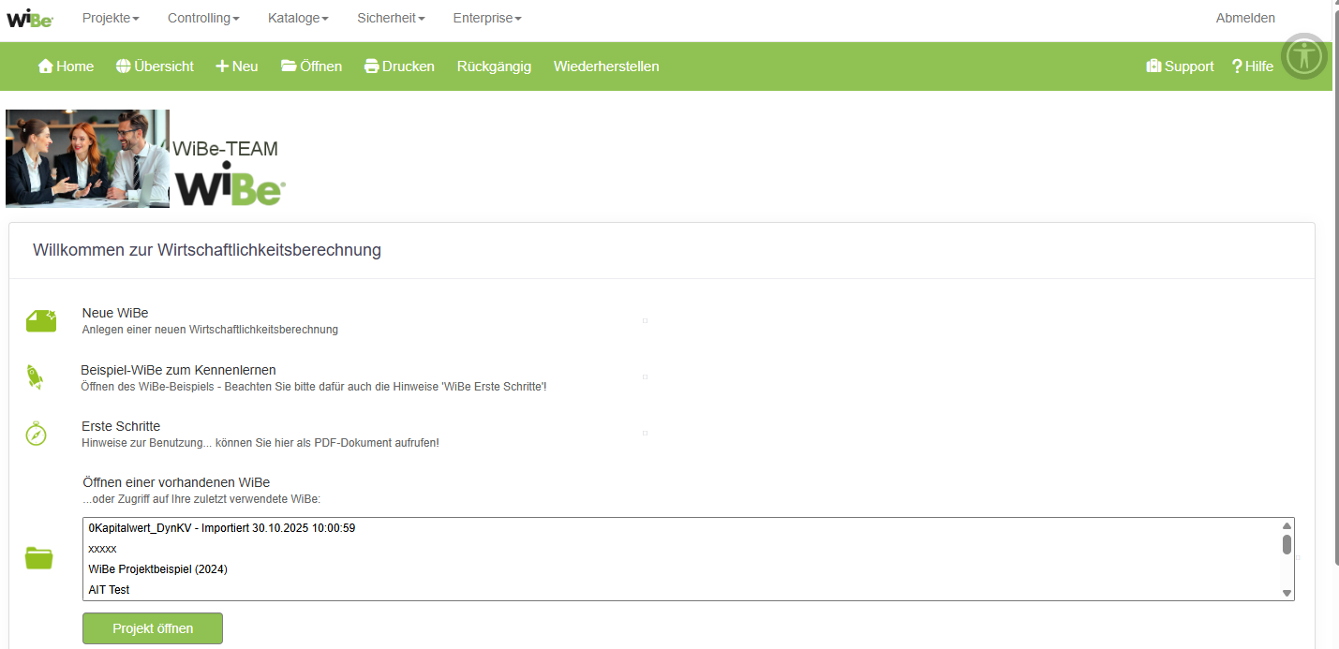Click Abmelden to log out

(1245, 18)
